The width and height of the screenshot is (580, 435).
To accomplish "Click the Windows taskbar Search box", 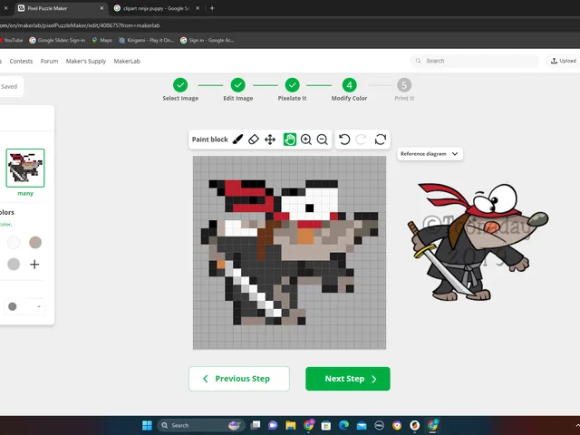I will 201,425.
